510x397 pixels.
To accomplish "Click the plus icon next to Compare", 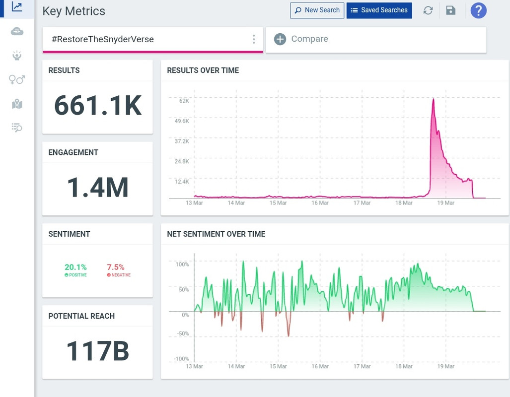I will 280,39.
